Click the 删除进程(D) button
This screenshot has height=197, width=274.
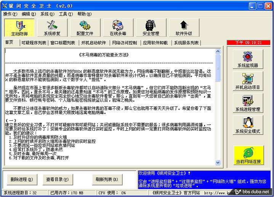tap(22, 179)
